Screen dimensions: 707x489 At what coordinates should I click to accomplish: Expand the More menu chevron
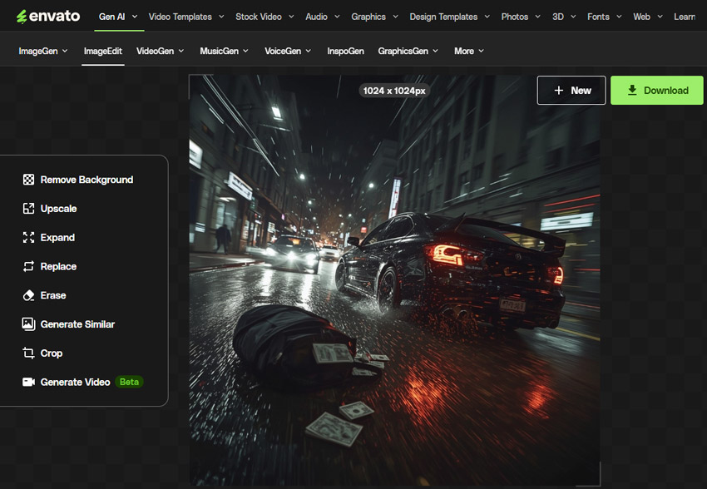point(481,51)
